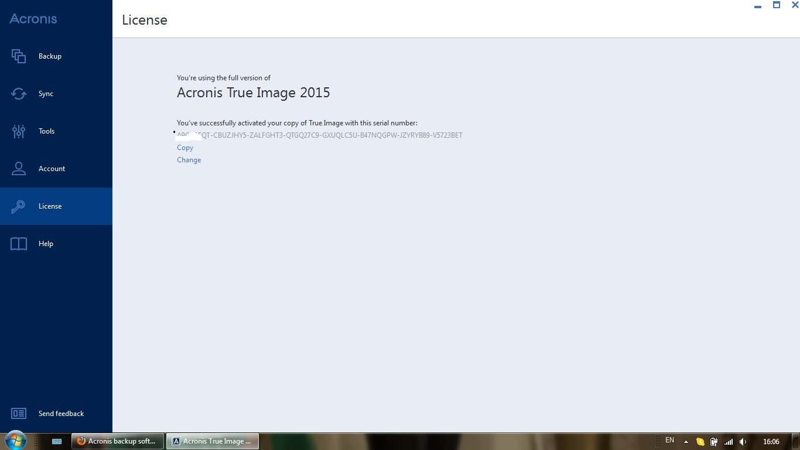Open the Backup section icon
800x450 pixels.
(x=19, y=56)
